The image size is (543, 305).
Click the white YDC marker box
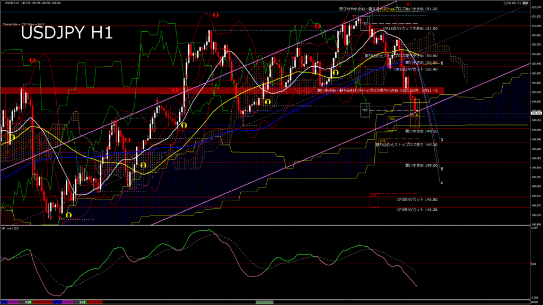tap(365, 110)
